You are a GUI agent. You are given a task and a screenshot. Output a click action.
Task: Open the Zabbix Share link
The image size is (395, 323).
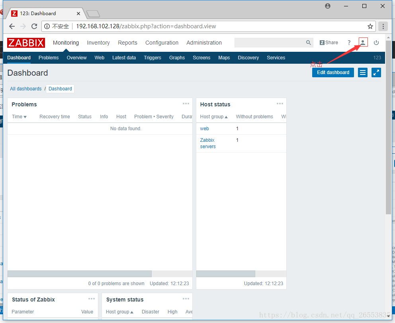pos(329,43)
